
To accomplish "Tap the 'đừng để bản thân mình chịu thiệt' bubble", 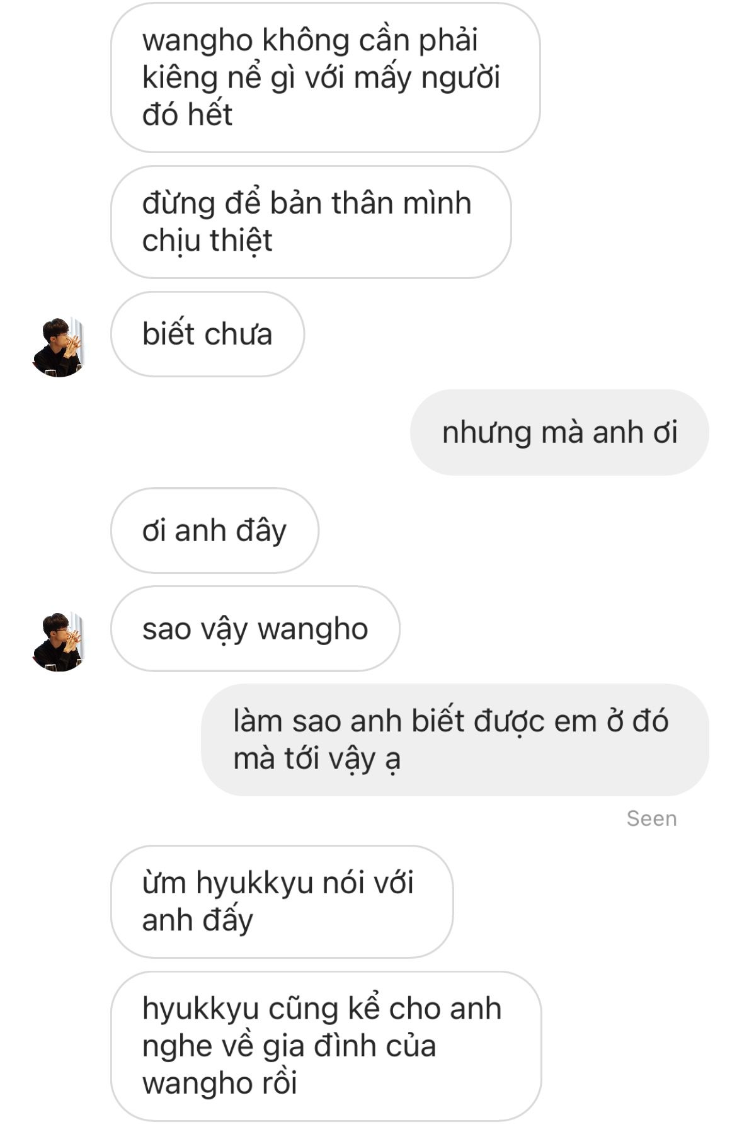I will (311, 222).
